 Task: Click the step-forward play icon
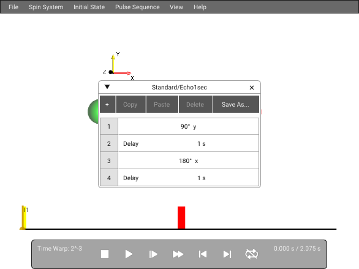153,254
